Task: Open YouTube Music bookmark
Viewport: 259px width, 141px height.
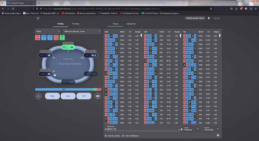Action: [x=68, y=13]
